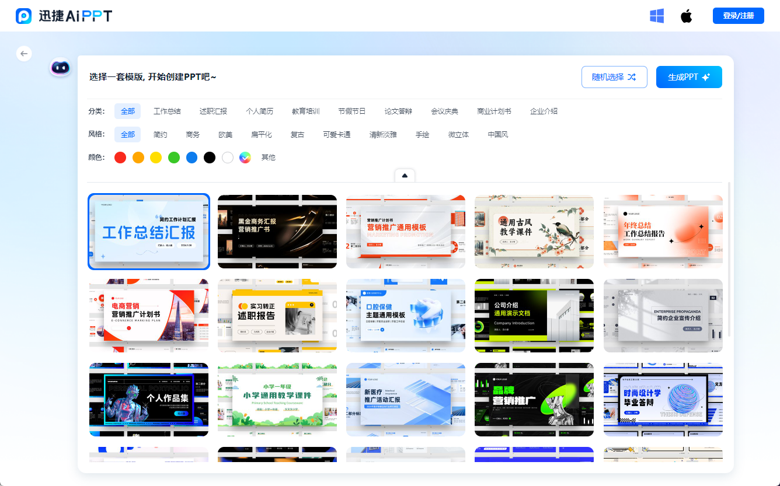
Task: Select the 口腔保健主题通用模板 template
Action: pyautogui.click(x=406, y=316)
